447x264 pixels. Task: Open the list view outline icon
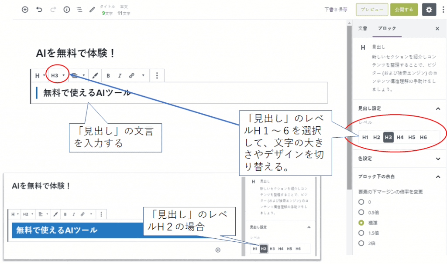[79, 10]
